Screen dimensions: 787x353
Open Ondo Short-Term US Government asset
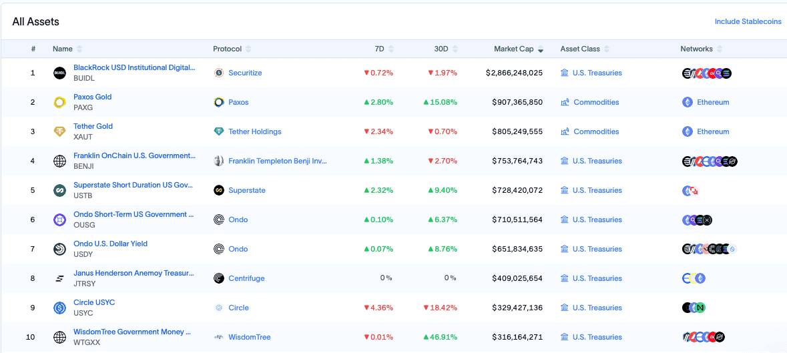tap(134, 214)
